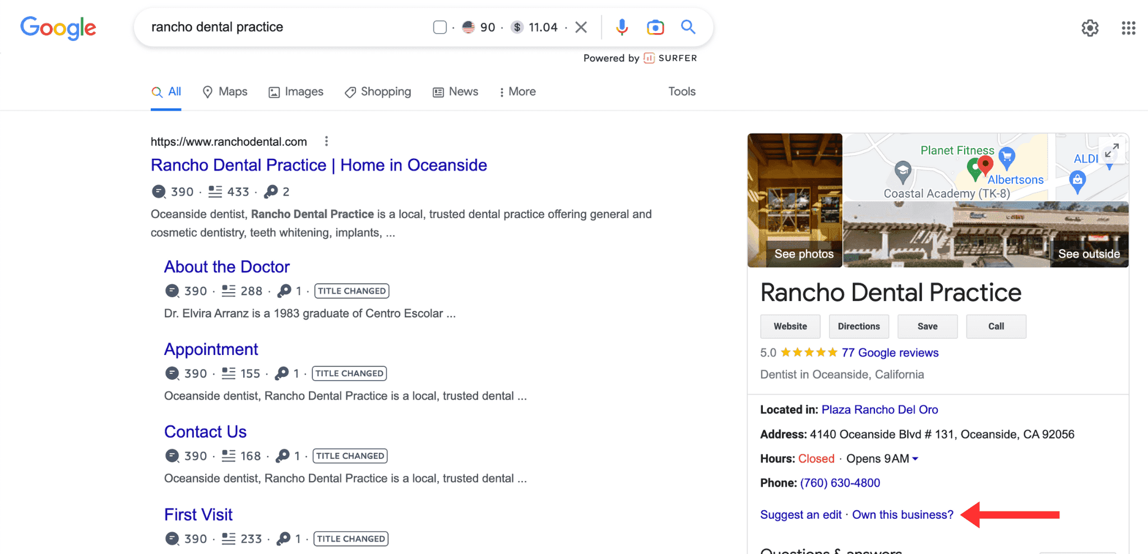Click the Google logo
This screenshot has width=1148, height=554.
click(x=58, y=27)
